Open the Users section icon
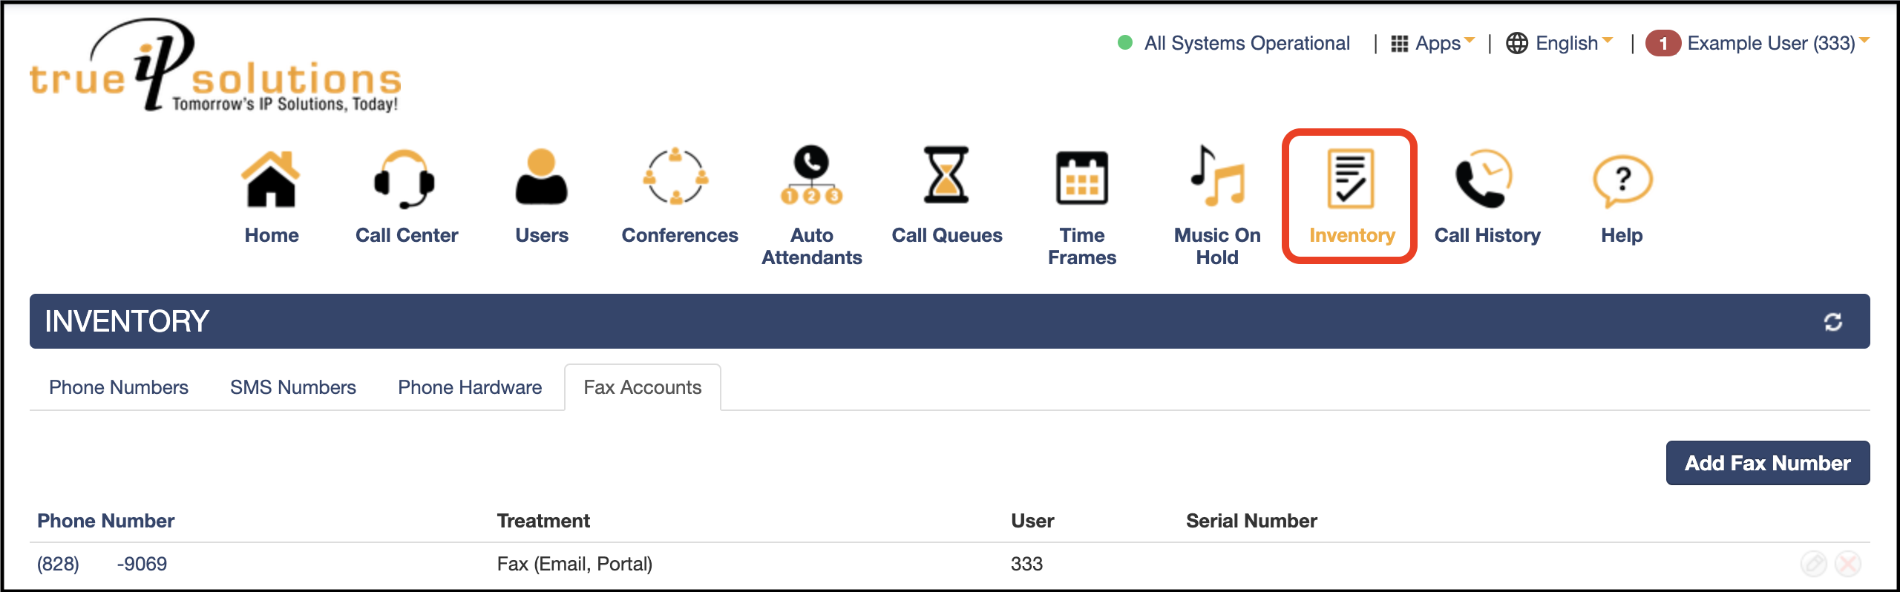Screen dimensions: 1900x592 [x=541, y=178]
